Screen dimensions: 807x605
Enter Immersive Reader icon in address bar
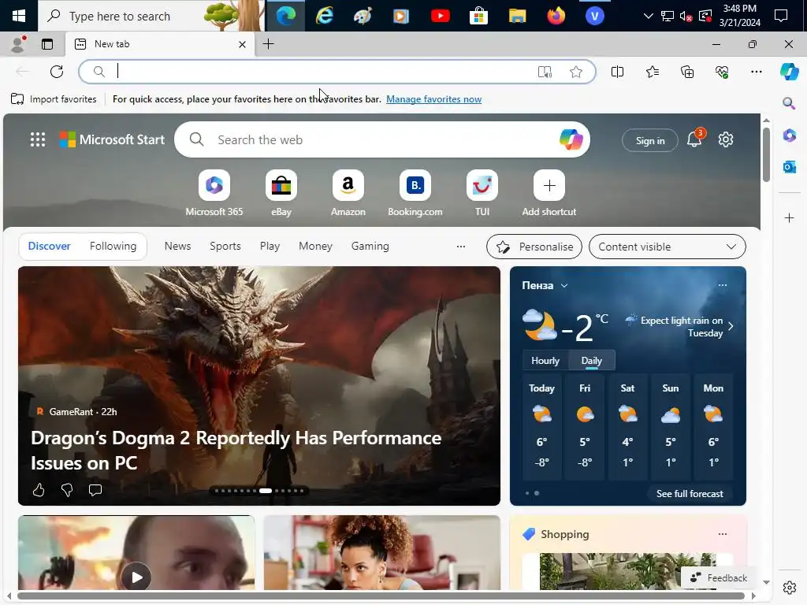545,72
